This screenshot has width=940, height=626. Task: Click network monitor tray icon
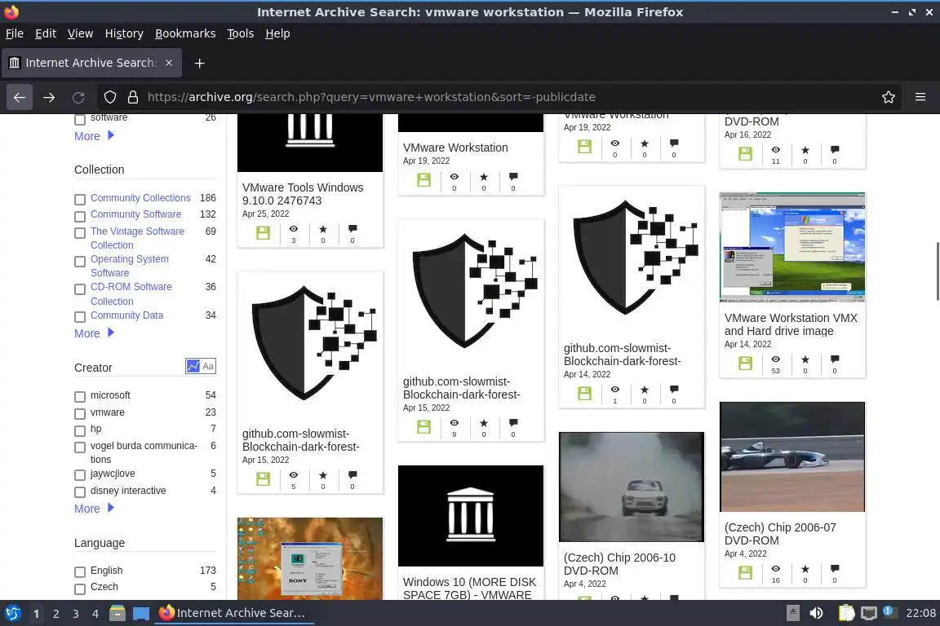pyautogui.click(x=869, y=613)
